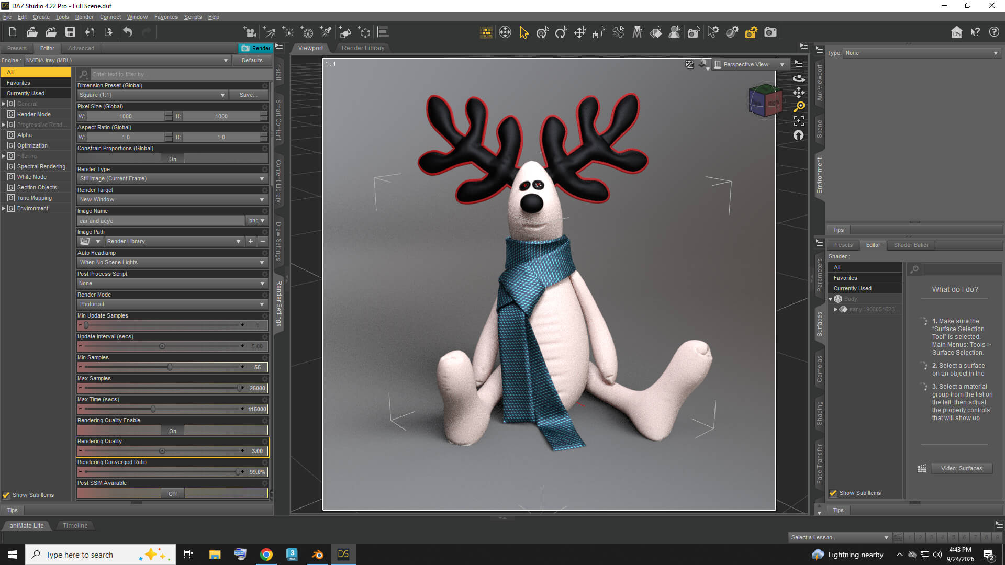Screen dimensions: 1005x565
Task: Switch to the Render Library tab
Action: [x=363, y=48]
